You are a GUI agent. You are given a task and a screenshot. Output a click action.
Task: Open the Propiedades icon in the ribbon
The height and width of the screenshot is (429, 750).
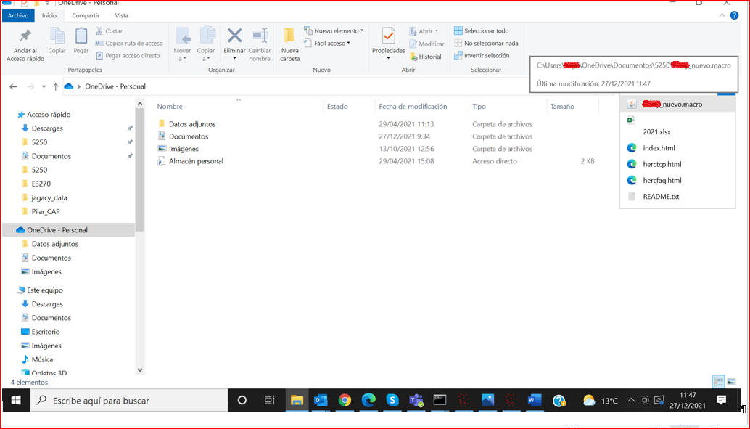click(388, 36)
